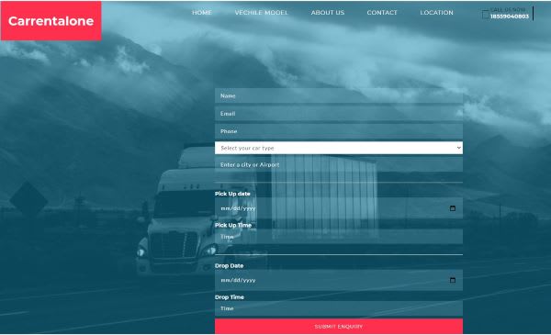Click the phone icon beside Call Us Now
The height and width of the screenshot is (335, 551).
[485, 14]
